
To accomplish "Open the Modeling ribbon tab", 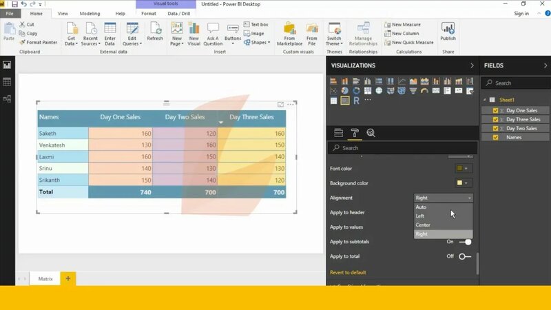I will pyautogui.click(x=90, y=13).
